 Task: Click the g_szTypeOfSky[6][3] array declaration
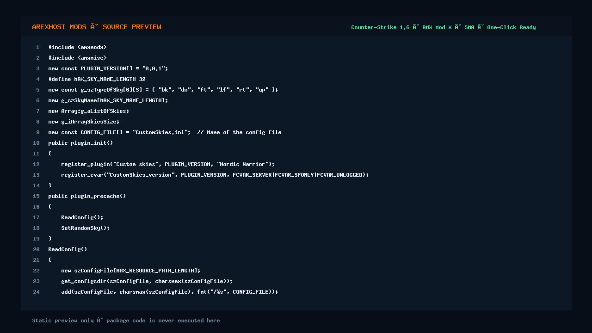pyautogui.click(x=163, y=90)
